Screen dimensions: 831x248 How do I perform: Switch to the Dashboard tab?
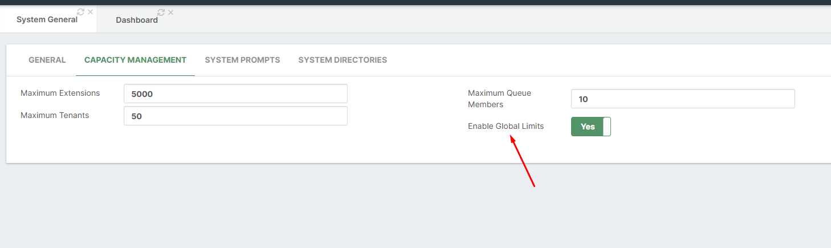coord(137,20)
